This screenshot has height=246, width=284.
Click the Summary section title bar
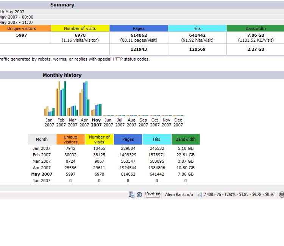62,5
